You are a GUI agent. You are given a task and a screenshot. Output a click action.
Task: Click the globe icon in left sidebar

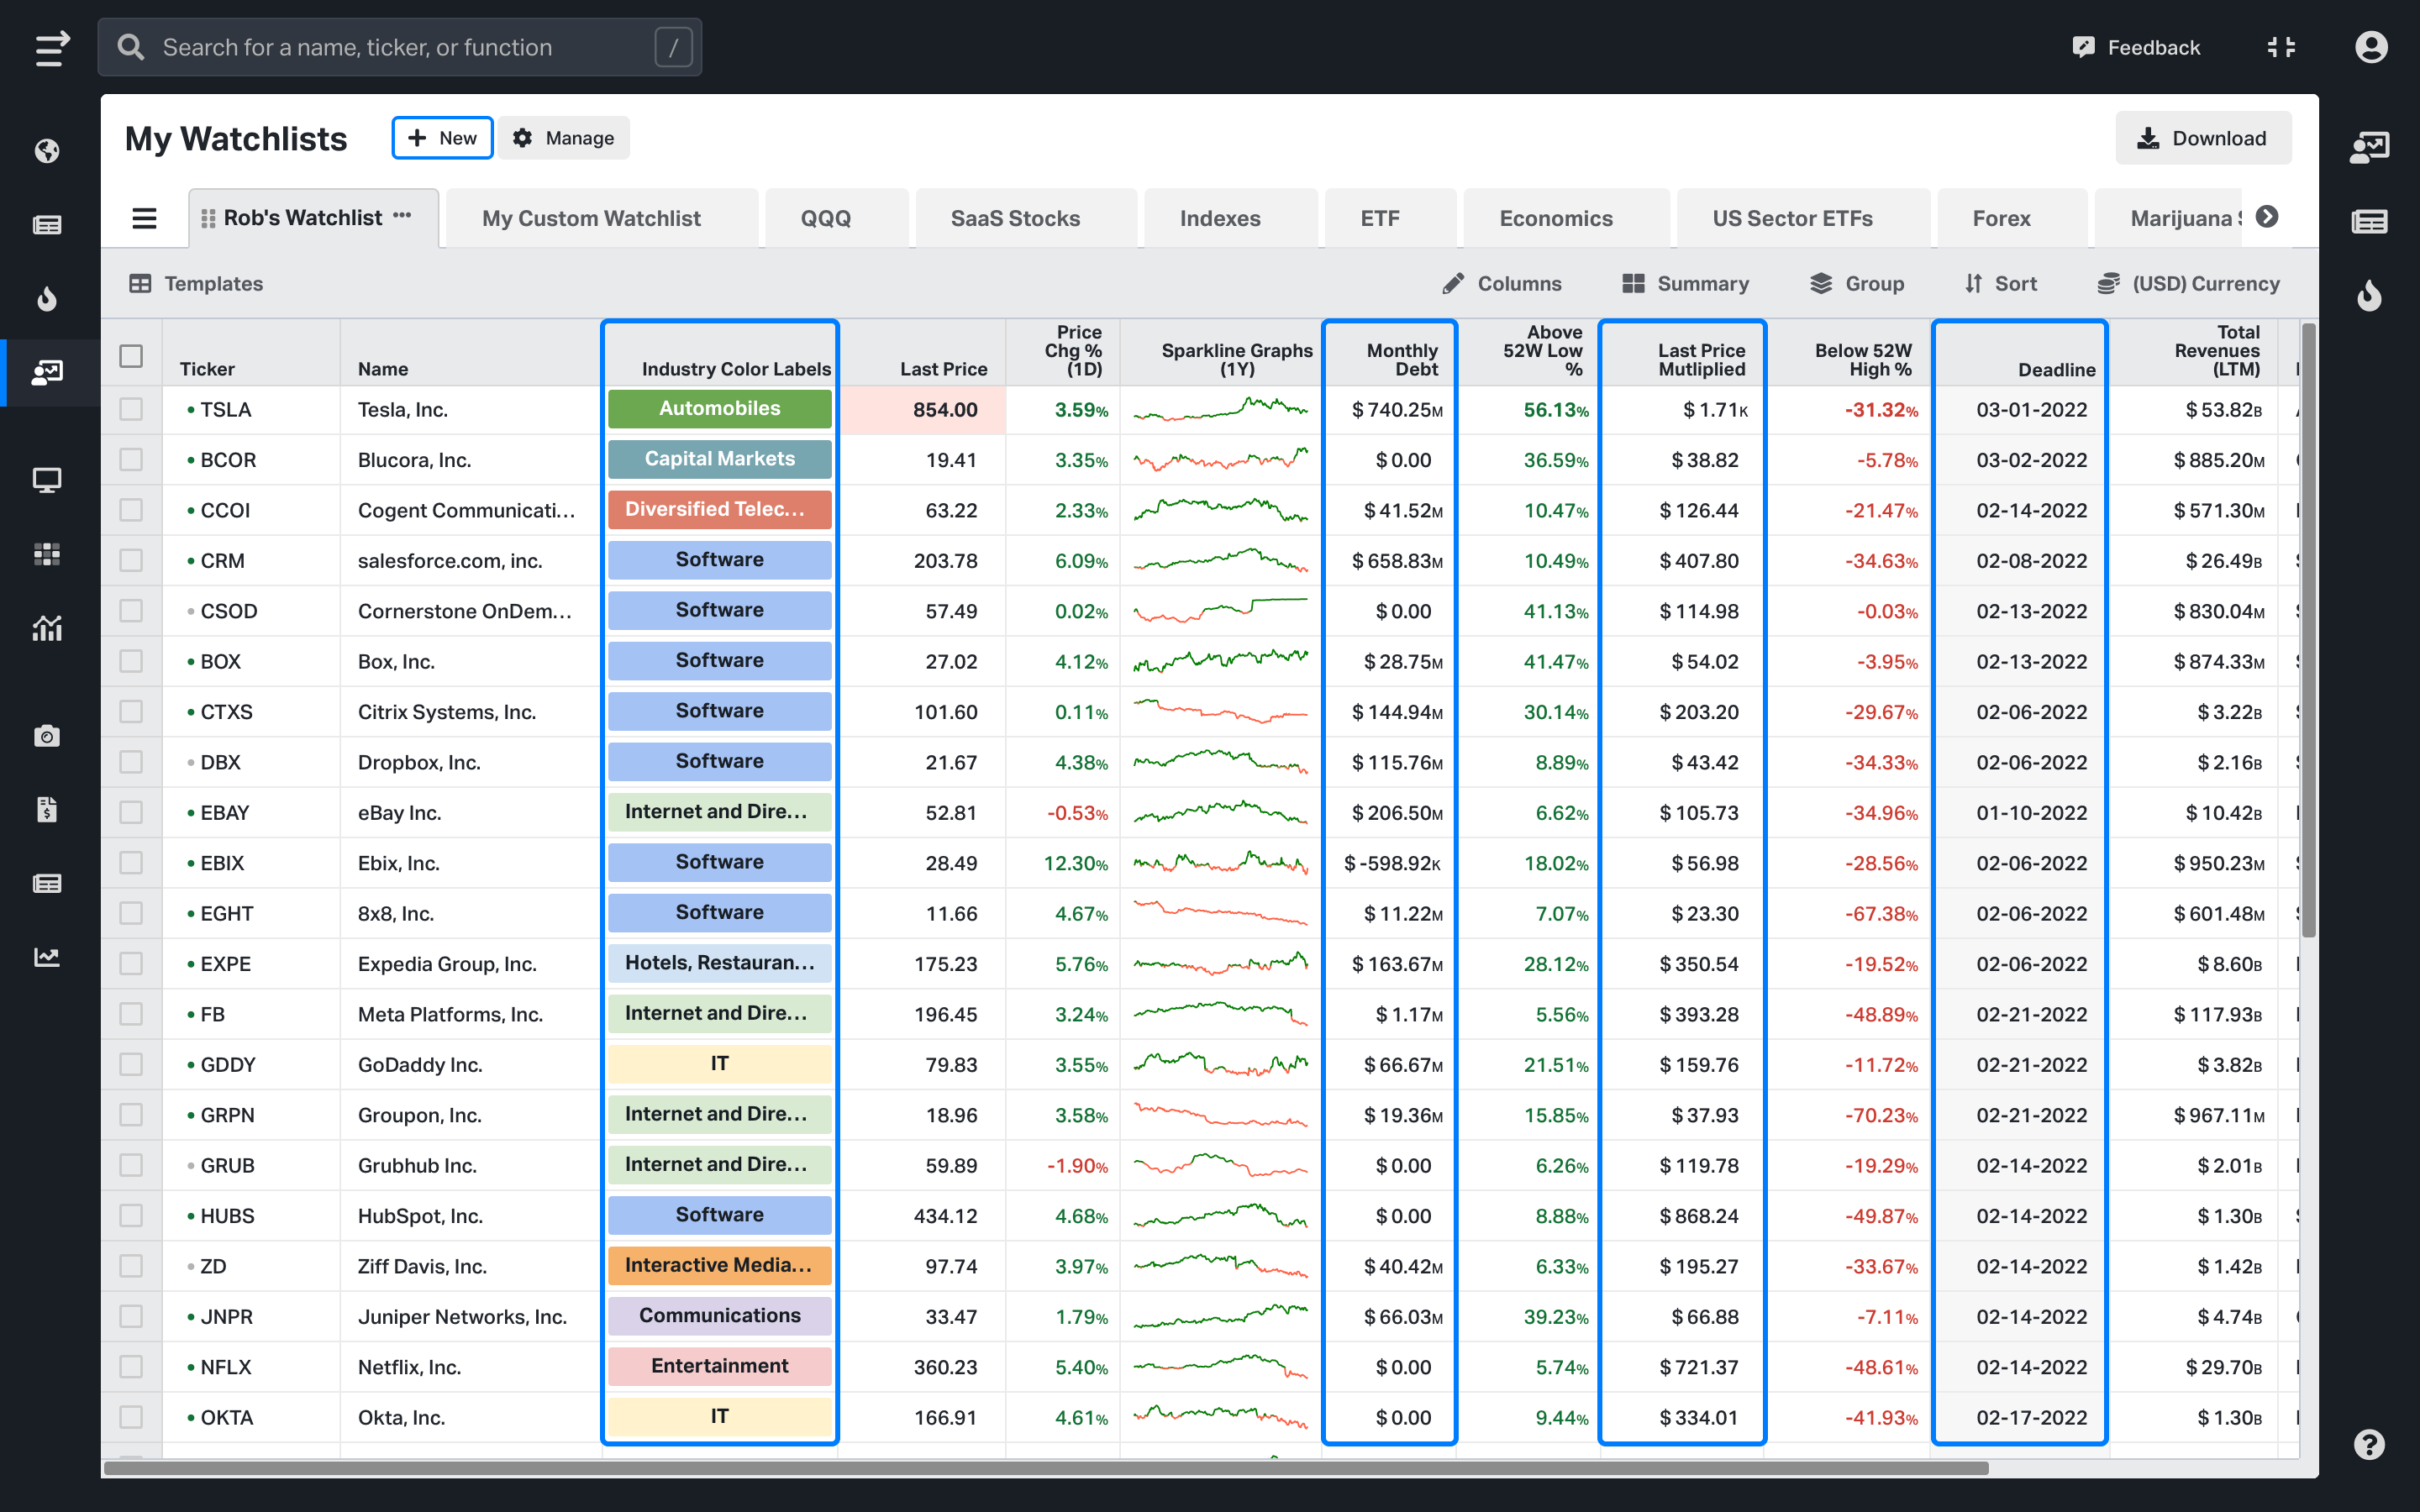[x=47, y=151]
